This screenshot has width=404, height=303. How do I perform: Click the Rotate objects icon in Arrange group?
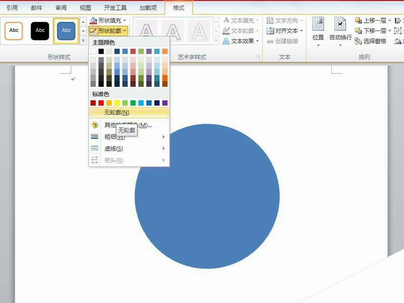398,41
